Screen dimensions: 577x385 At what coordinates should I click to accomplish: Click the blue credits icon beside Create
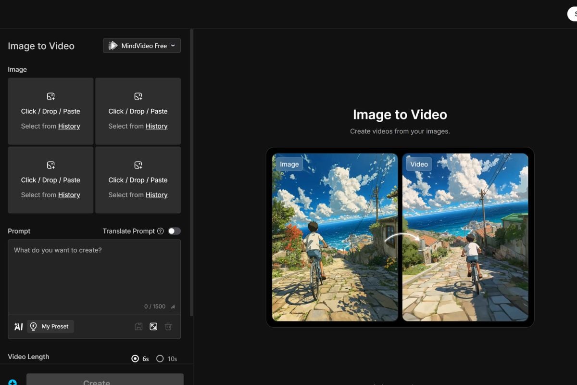pos(13,382)
